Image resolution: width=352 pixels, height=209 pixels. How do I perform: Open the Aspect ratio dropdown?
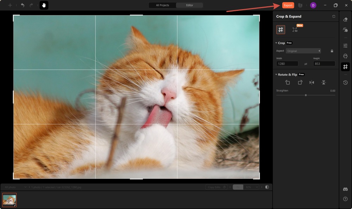point(303,51)
